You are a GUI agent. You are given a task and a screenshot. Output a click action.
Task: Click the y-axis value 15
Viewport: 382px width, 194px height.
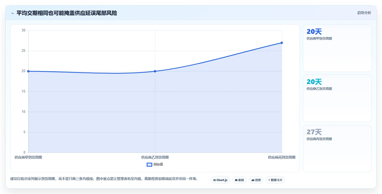coord(24,91)
